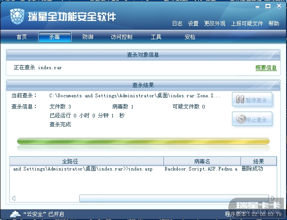The image size is (287, 220).
Task: Sort by 结果 column header
Action: pyautogui.click(x=258, y=161)
